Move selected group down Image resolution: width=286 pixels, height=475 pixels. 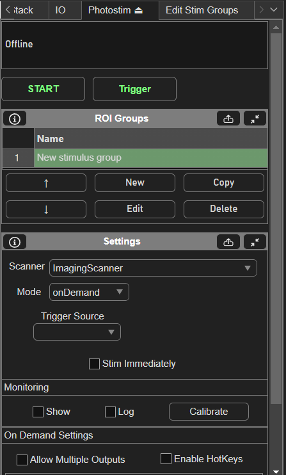(x=46, y=209)
